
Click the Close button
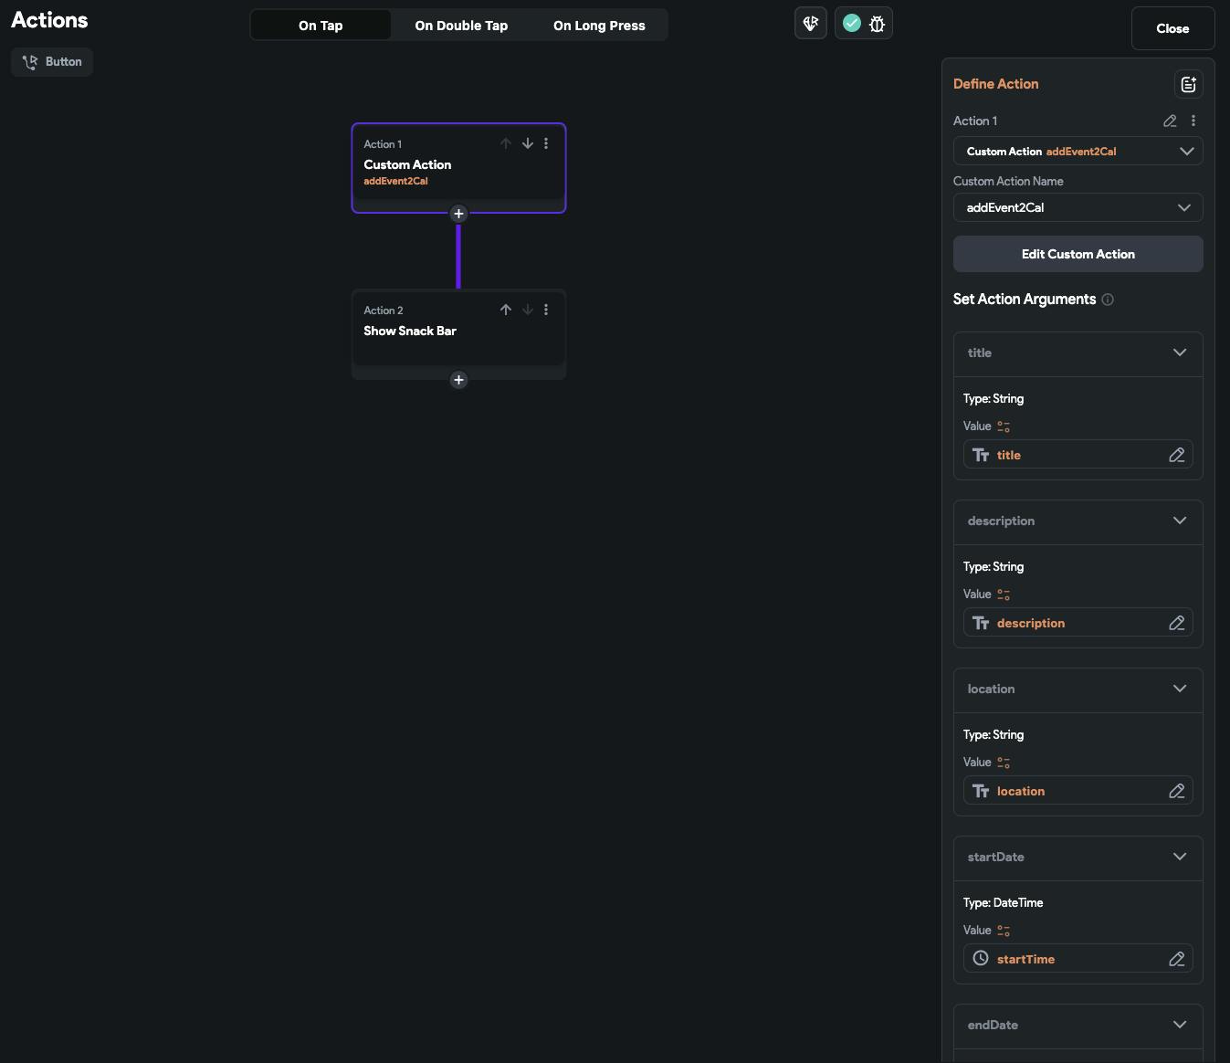click(1172, 28)
